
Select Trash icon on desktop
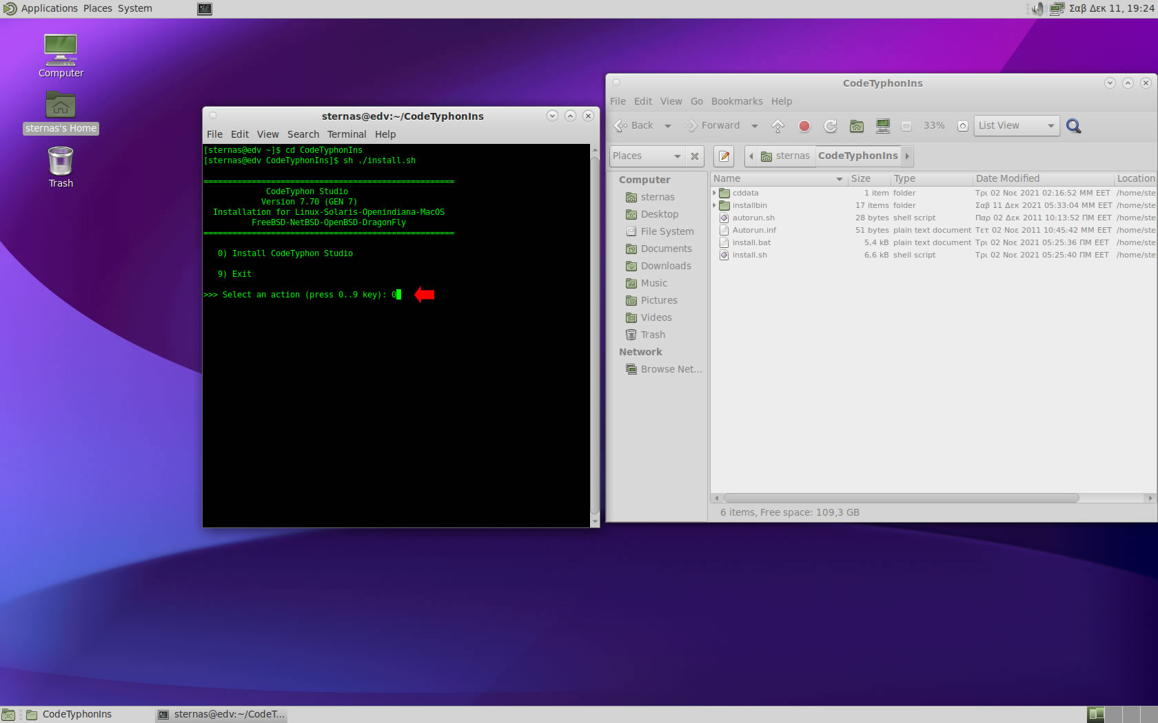61,167
